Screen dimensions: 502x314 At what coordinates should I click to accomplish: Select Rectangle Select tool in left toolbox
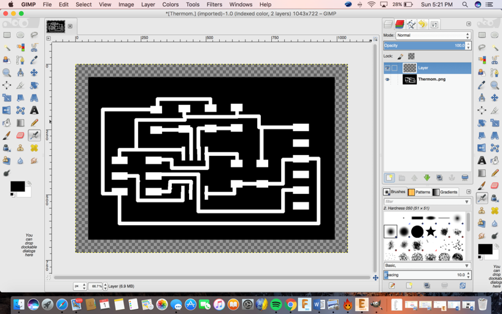pos(7,35)
